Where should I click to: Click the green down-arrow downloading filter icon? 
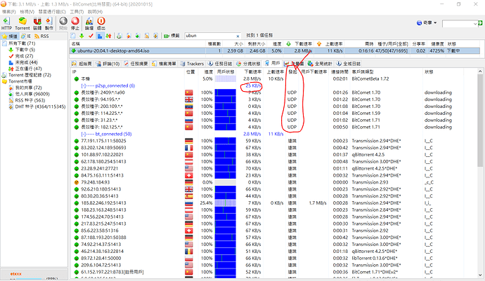tap(82, 36)
